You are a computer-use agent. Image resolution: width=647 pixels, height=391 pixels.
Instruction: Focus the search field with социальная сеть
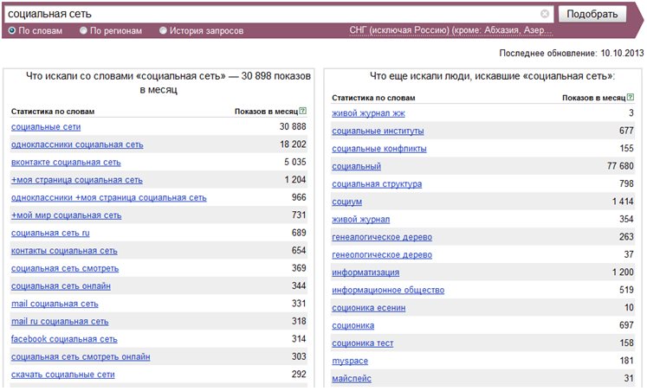click(x=272, y=14)
